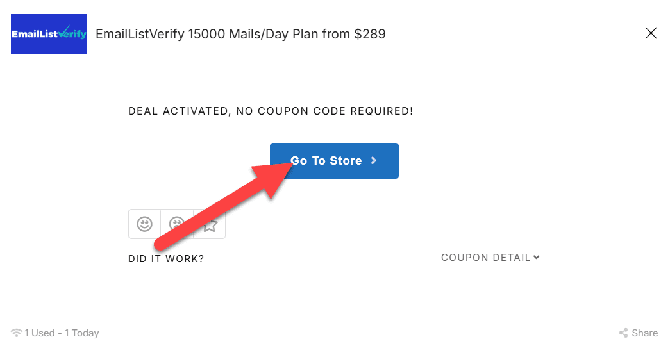
Task: Click the wifi signal usage icon
Action: point(16,333)
